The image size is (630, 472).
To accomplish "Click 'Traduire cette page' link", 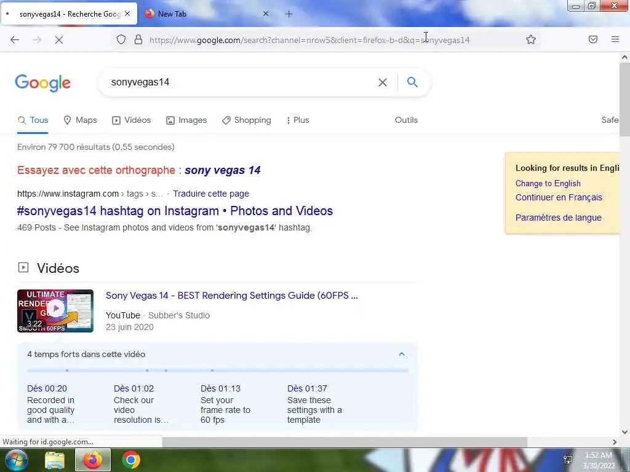I will [x=211, y=194].
